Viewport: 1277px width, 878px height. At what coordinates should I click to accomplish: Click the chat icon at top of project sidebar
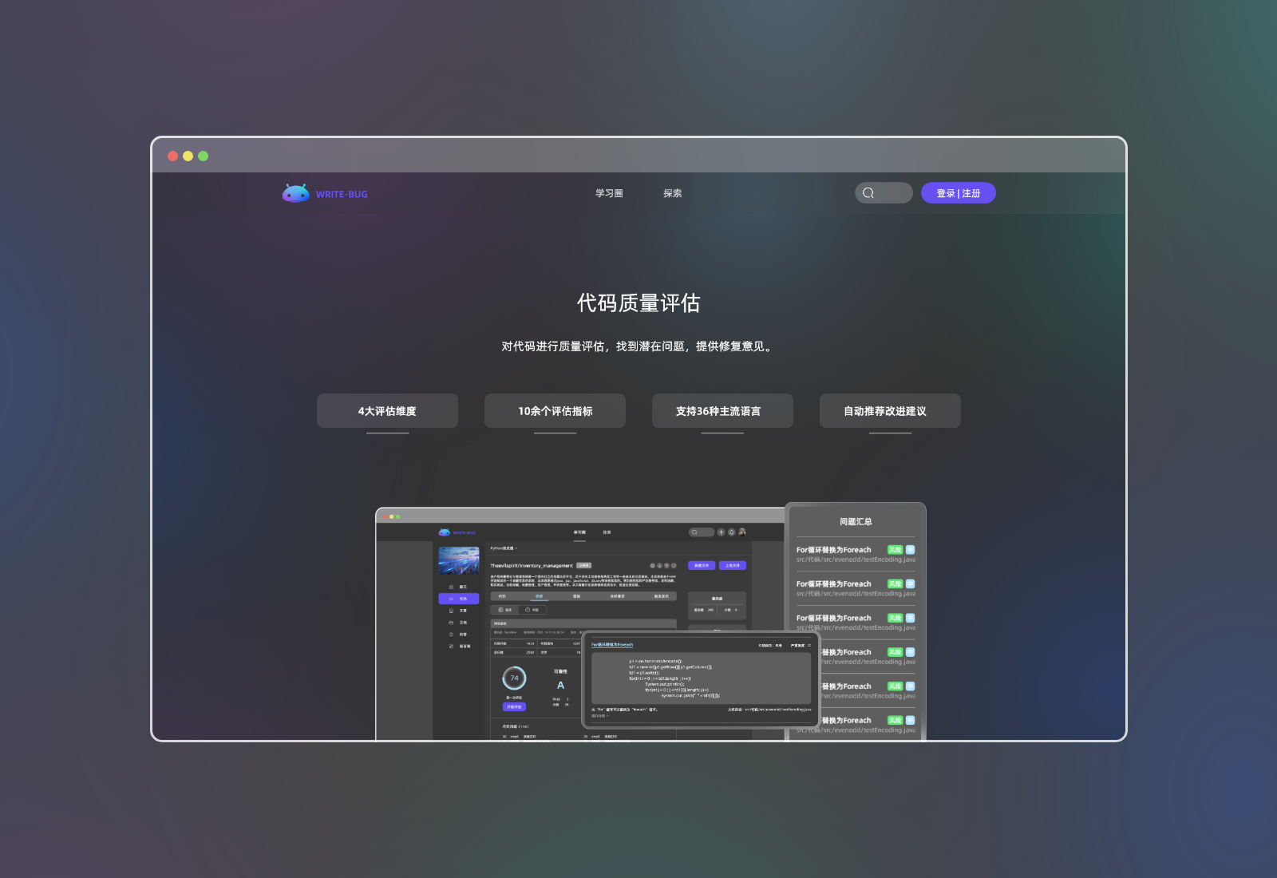pyautogui.click(x=450, y=587)
